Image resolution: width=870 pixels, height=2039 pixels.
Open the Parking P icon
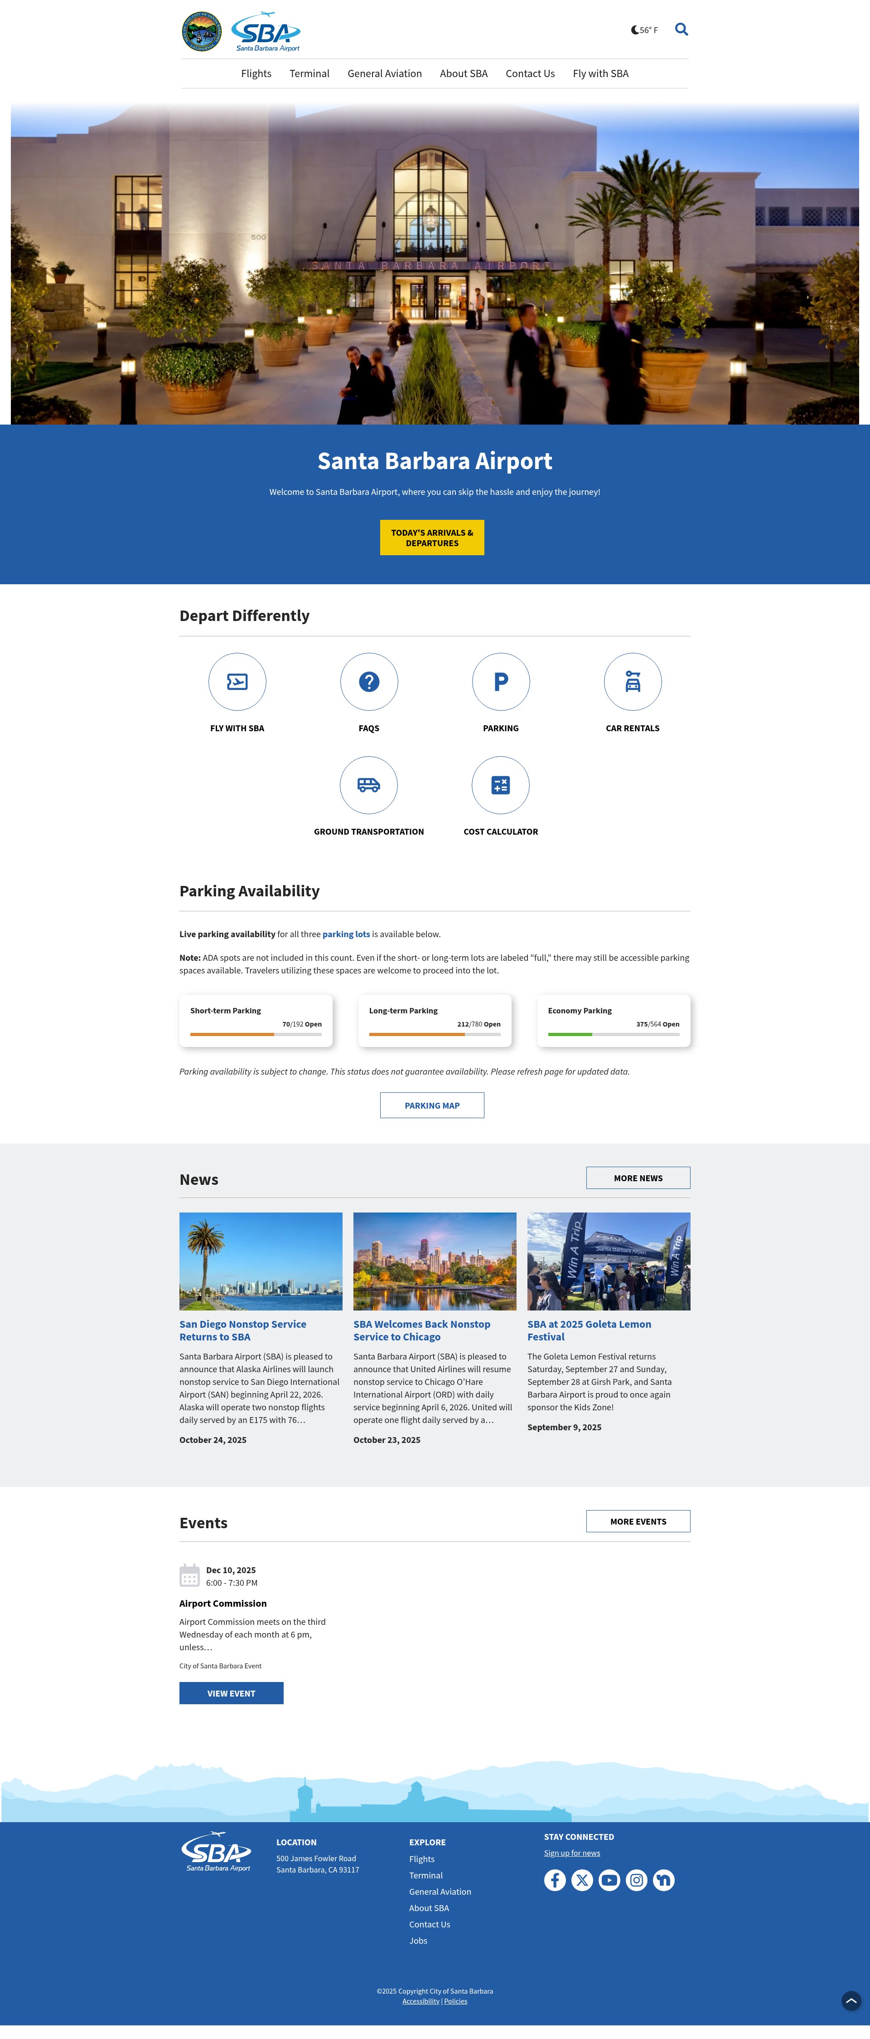point(501,681)
